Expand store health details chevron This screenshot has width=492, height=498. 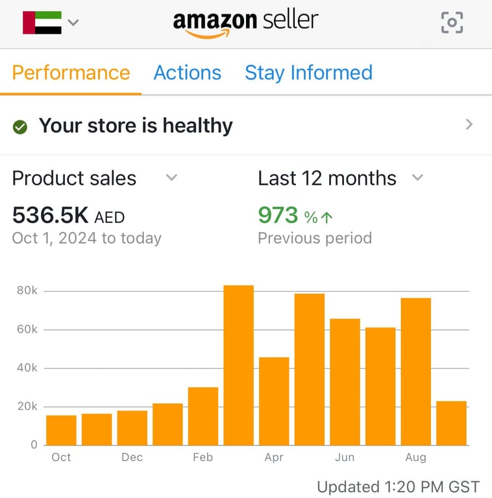[469, 125]
